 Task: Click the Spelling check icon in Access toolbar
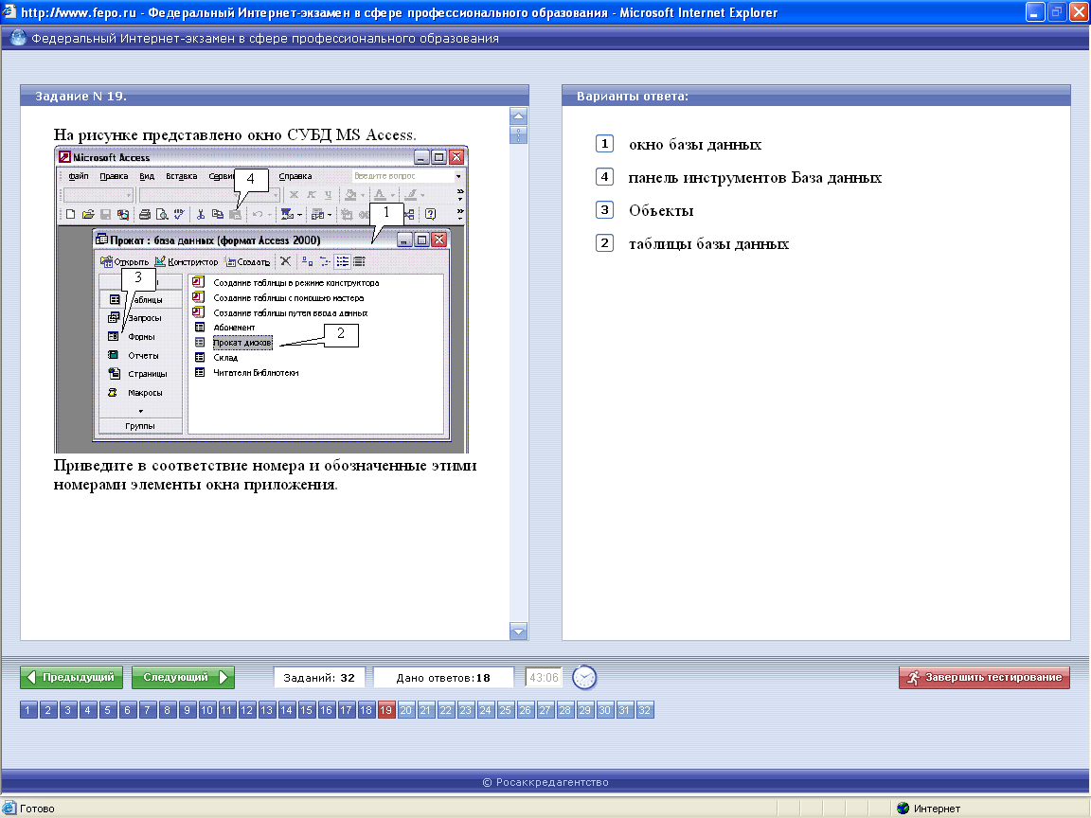(x=179, y=214)
